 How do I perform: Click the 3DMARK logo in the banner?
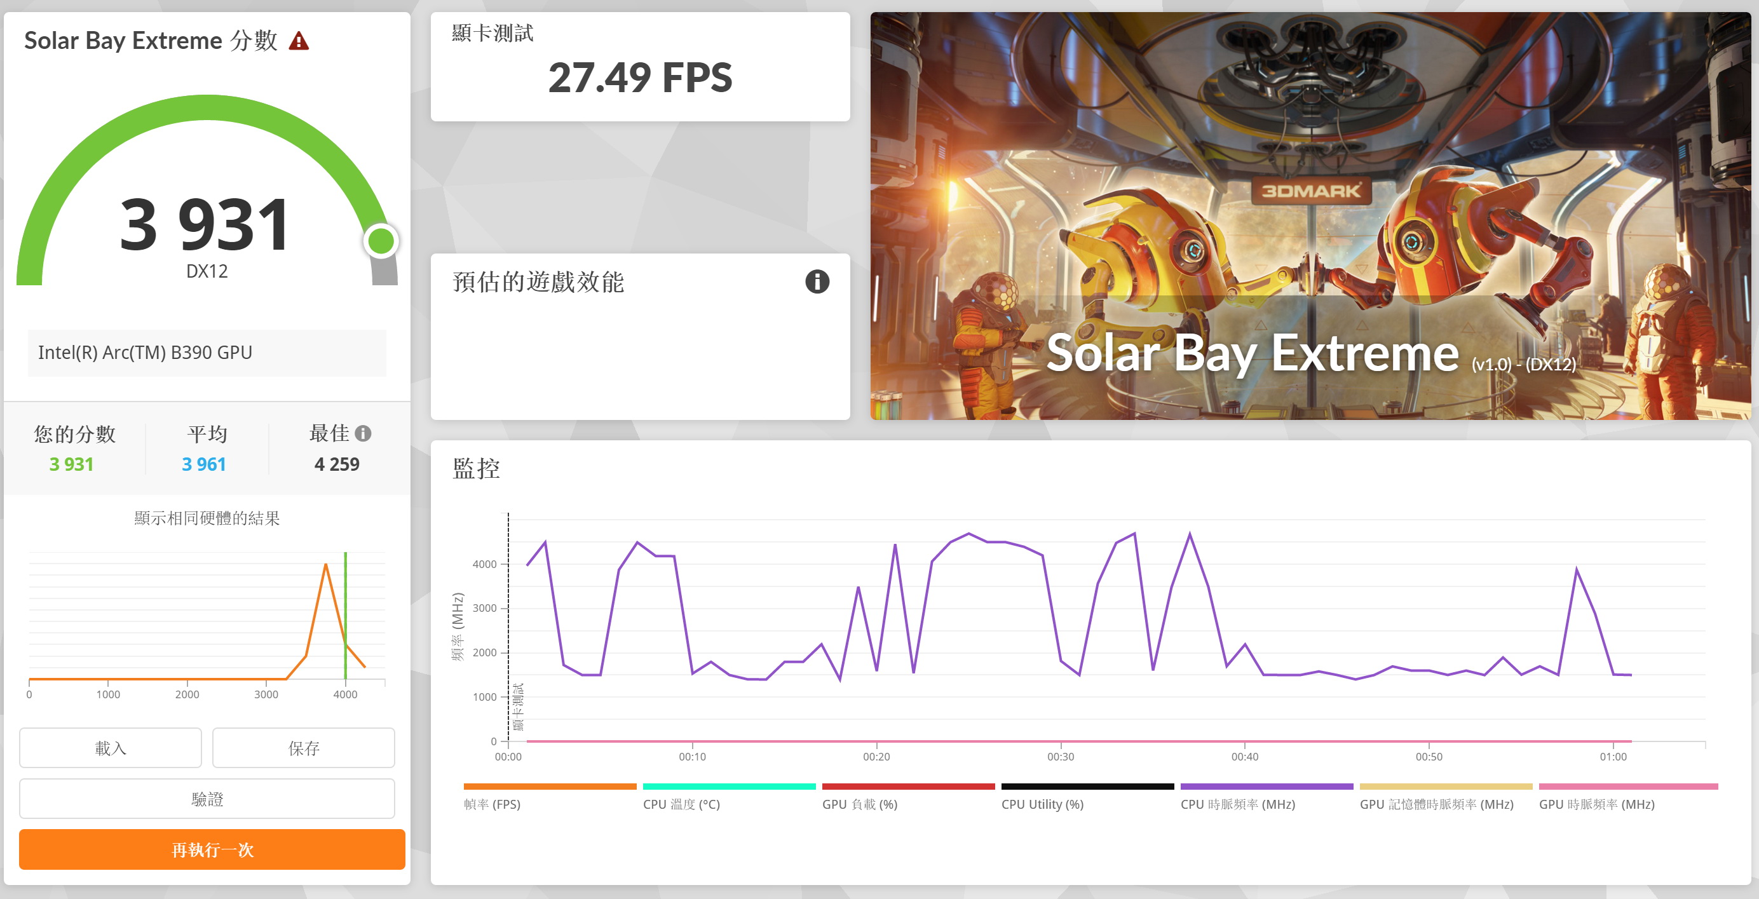1310,191
